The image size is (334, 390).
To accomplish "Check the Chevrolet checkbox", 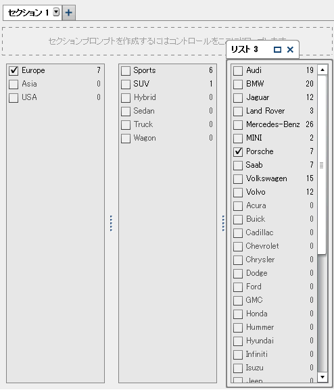I will click(238, 246).
